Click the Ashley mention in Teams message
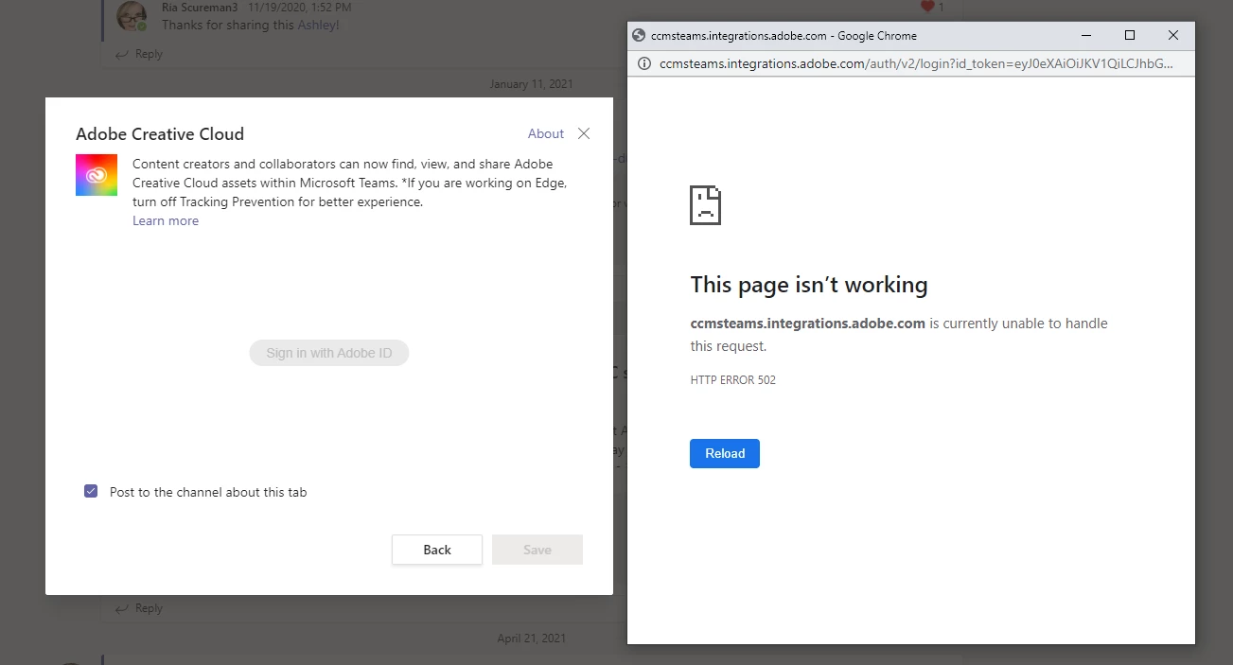The image size is (1233, 665). 319,25
